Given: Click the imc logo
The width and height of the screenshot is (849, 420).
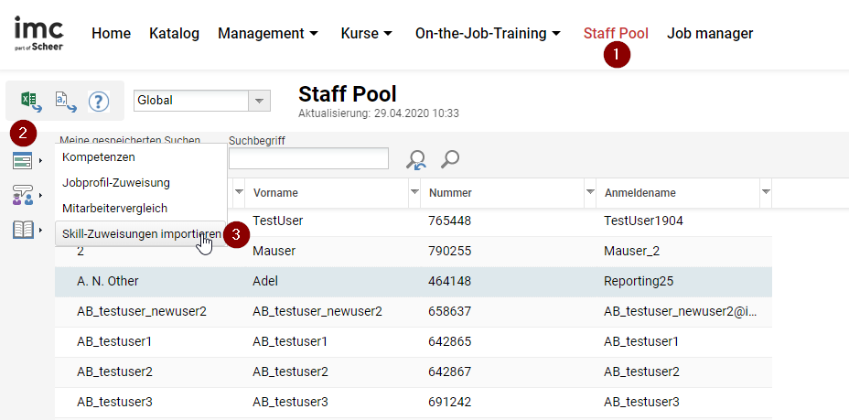Looking at the screenshot, I should click(39, 34).
